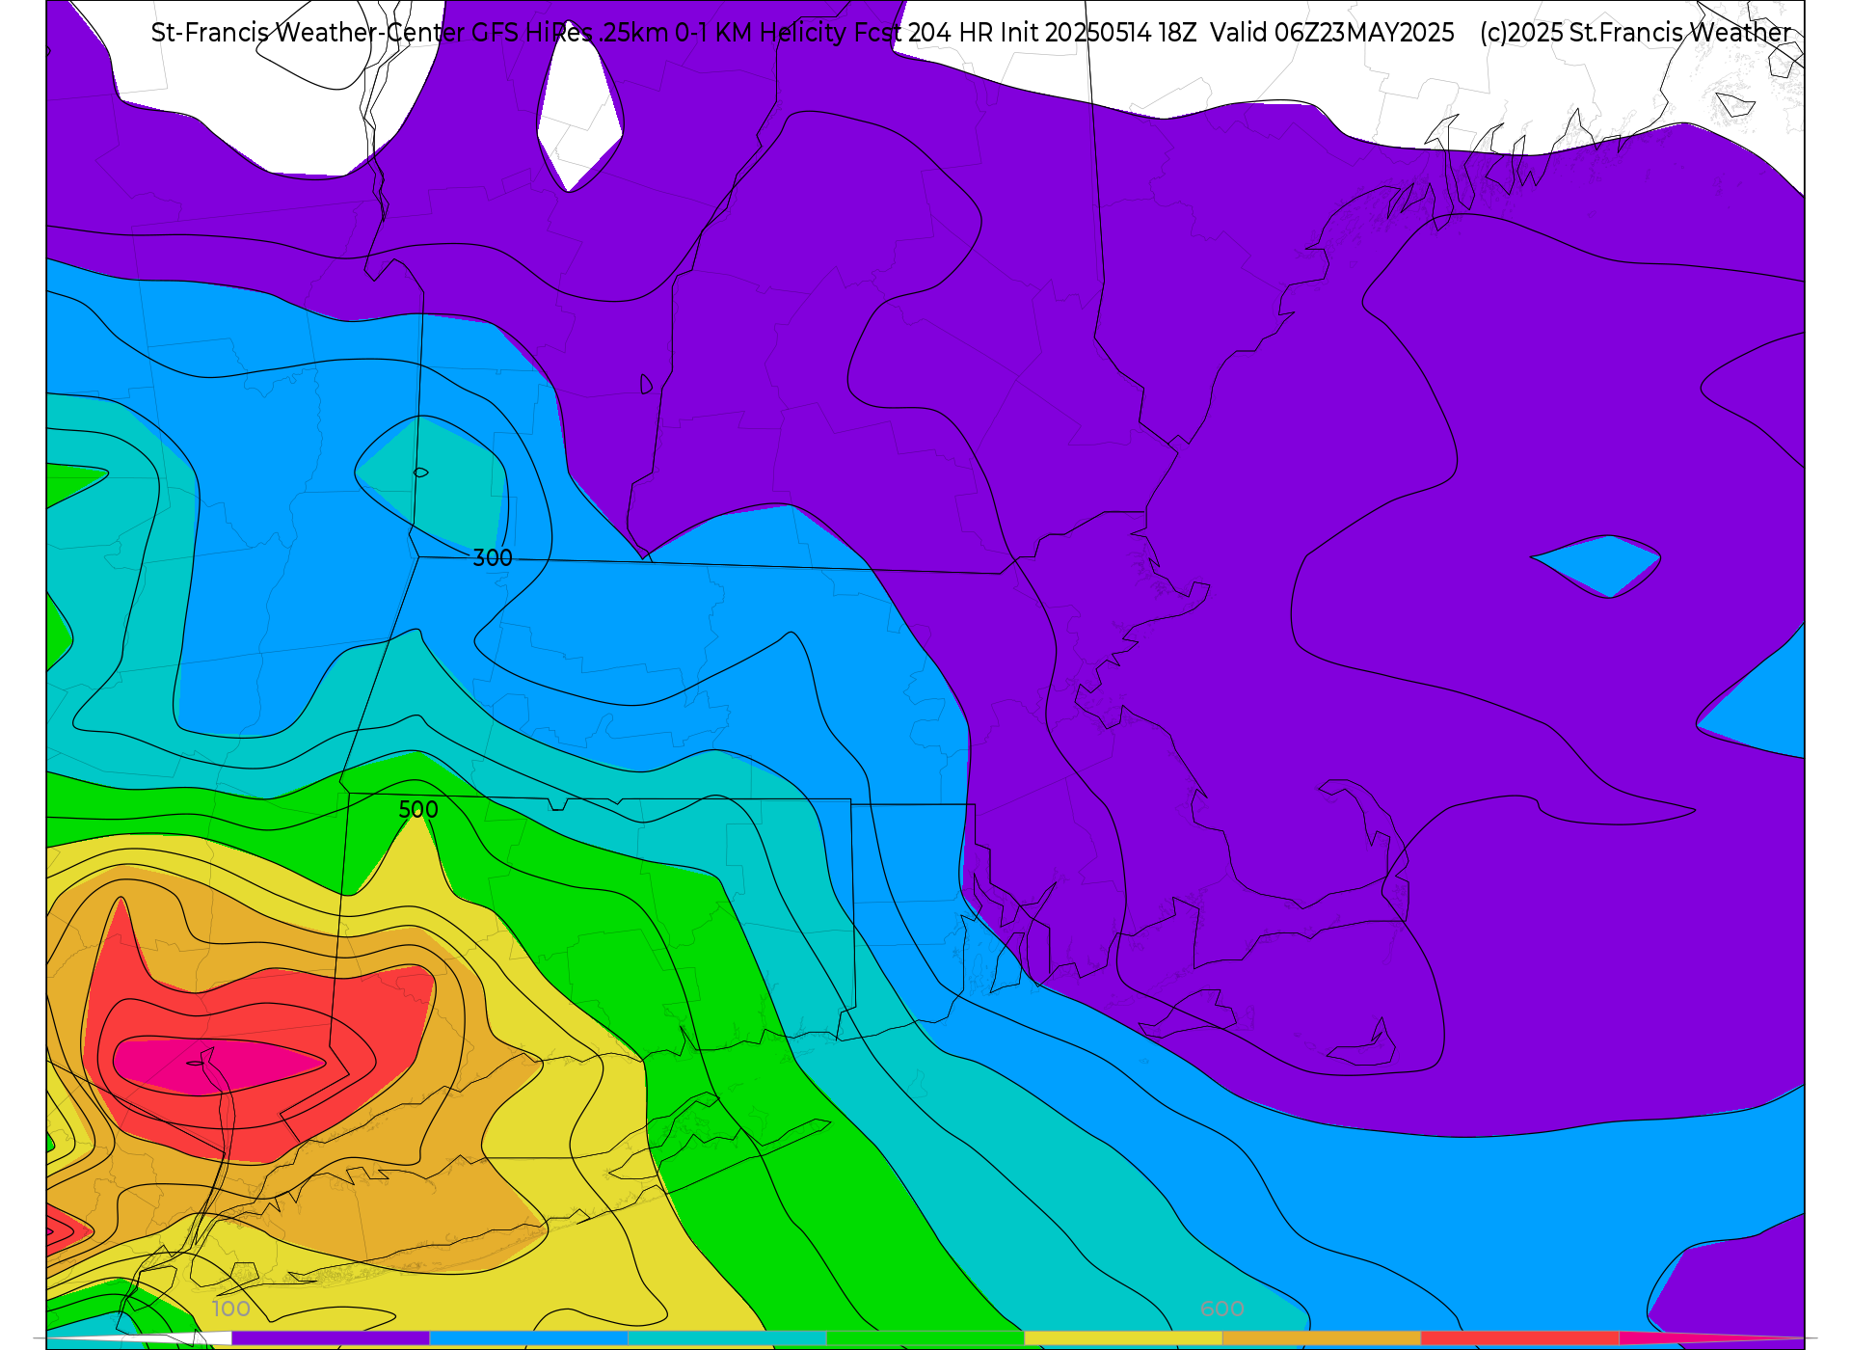Click 'Valid 06Z23MAY2025' in the title
1851x1350 pixels.
tap(1332, 33)
